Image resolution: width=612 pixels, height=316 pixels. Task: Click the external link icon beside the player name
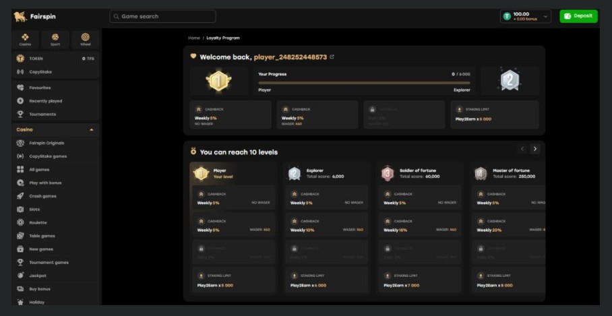tap(332, 57)
